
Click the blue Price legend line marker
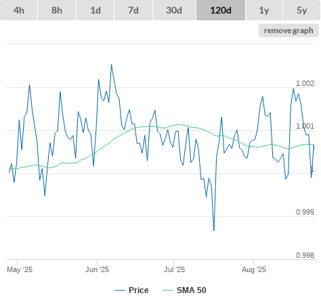[x=120, y=290]
